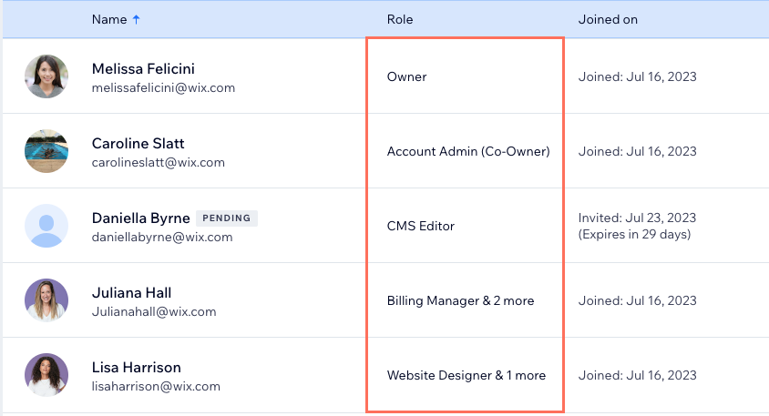Viewport: 769px width, 416px height.
Task: Select the Account Admin (Co-Owner) role
Action: 468,151
